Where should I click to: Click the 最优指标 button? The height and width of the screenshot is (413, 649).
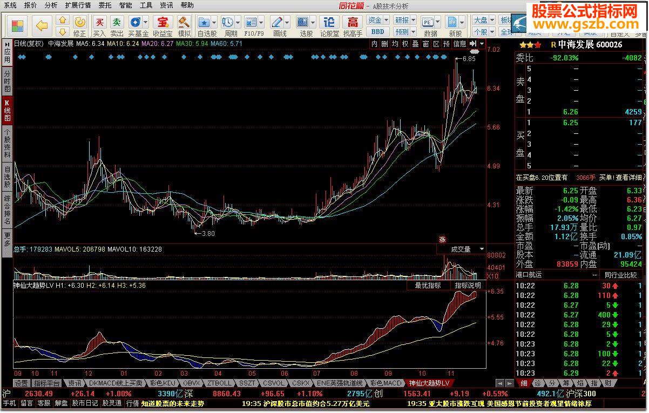pos(428,285)
